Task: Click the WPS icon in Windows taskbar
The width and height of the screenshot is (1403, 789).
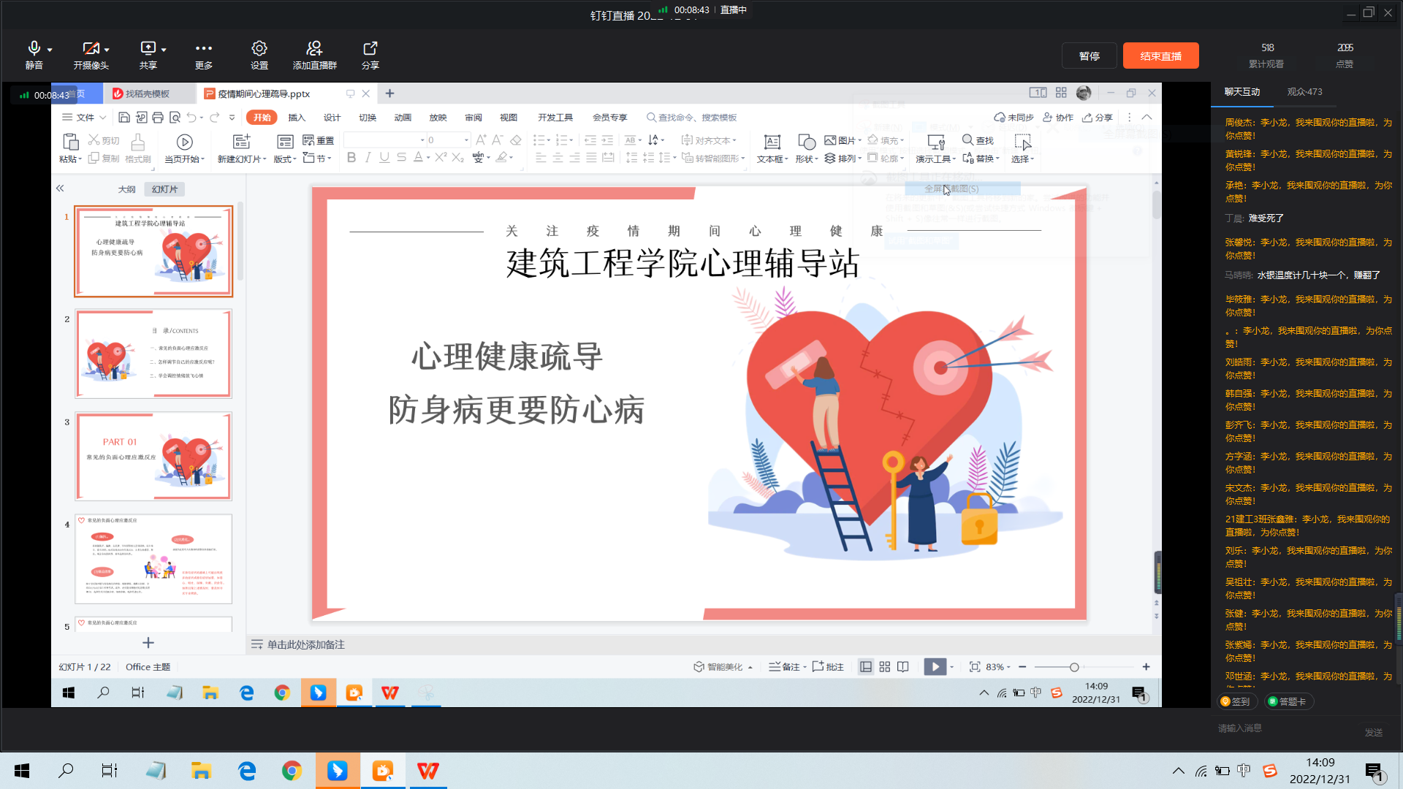Action: (x=427, y=771)
